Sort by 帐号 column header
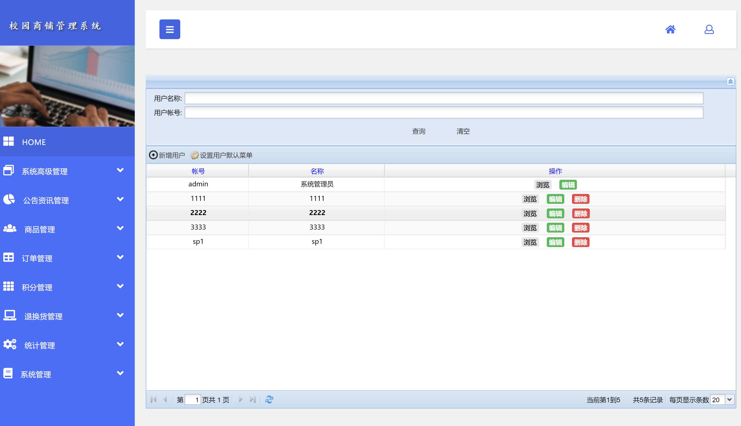Screen dimensions: 741x426 tap(198, 171)
